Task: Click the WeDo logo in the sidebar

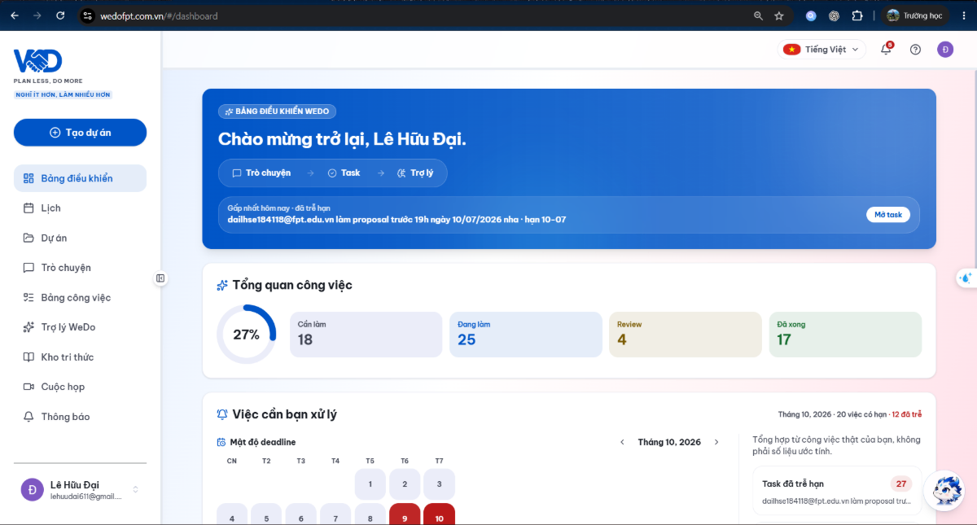Action: click(37, 62)
